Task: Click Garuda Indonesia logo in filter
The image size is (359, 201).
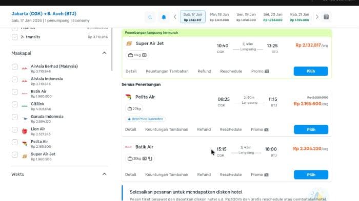Action: click(x=25, y=119)
